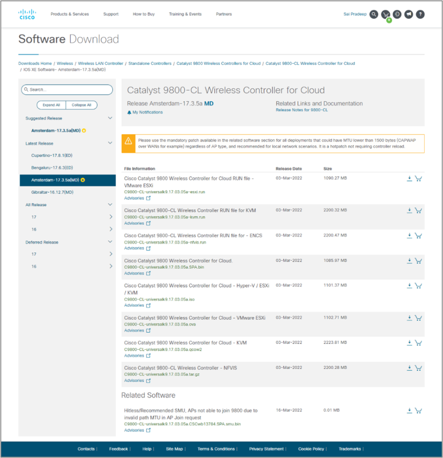Click the Cisco logo

[27, 14]
